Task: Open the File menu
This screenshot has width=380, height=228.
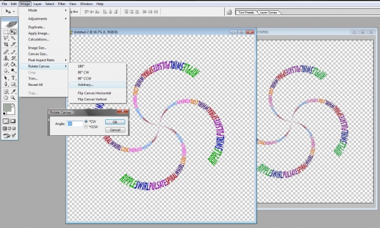Action: coord(4,4)
